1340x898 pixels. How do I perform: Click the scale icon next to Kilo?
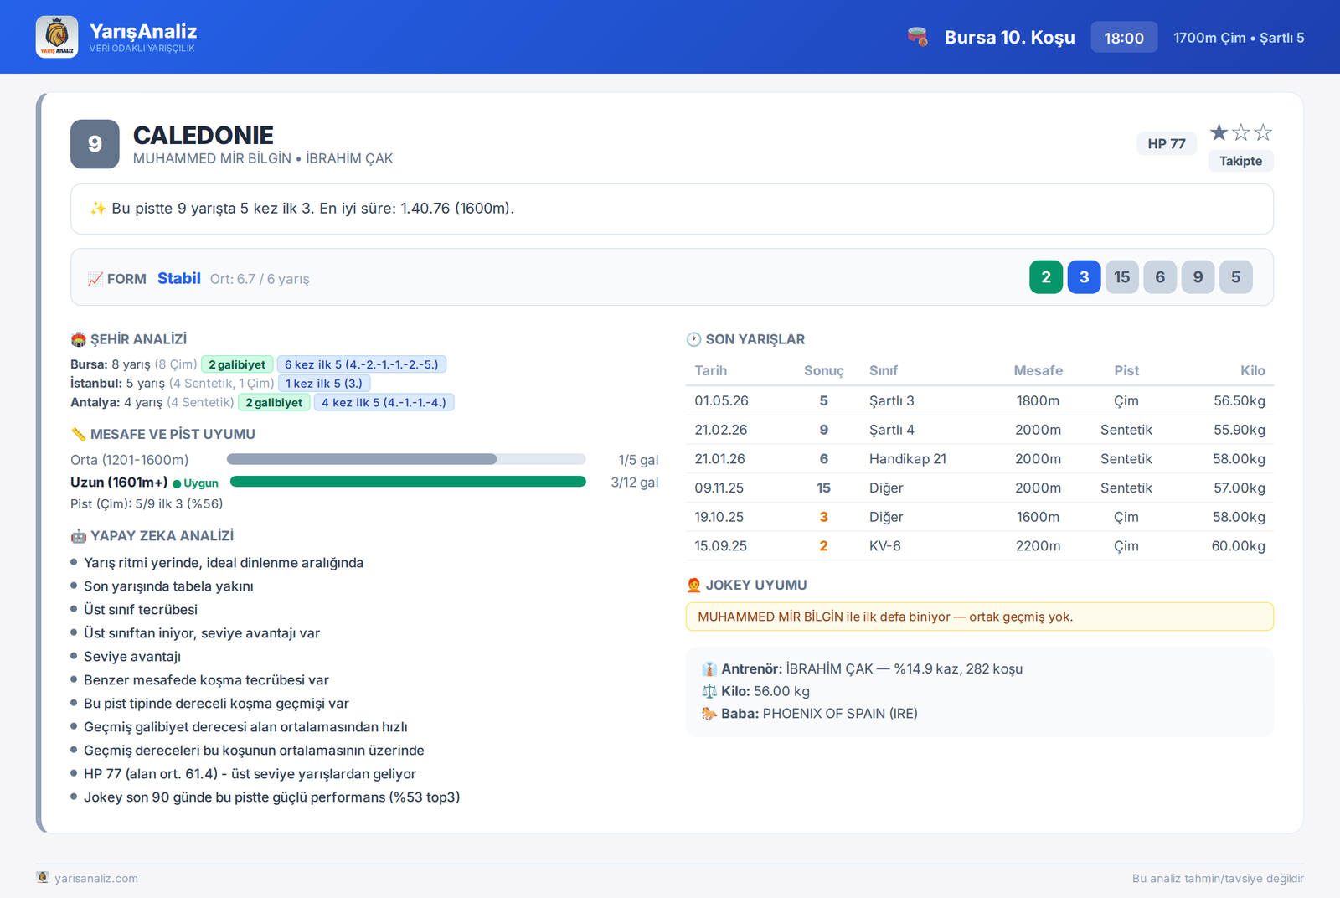(x=709, y=691)
